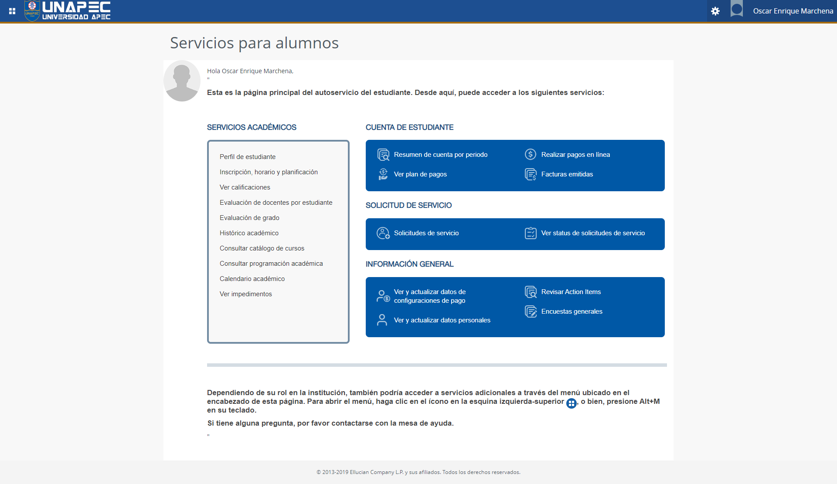The image size is (837, 484).
Task: Click the Revisar Action Items icon
Action: [531, 292]
